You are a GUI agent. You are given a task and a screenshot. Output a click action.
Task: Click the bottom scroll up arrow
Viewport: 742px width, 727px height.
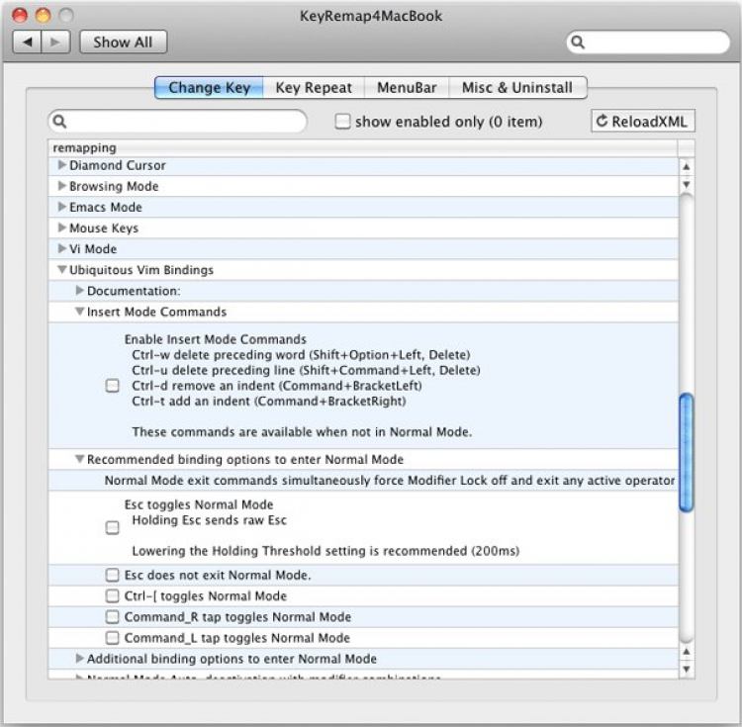pyautogui.click(x=687, y=652)
